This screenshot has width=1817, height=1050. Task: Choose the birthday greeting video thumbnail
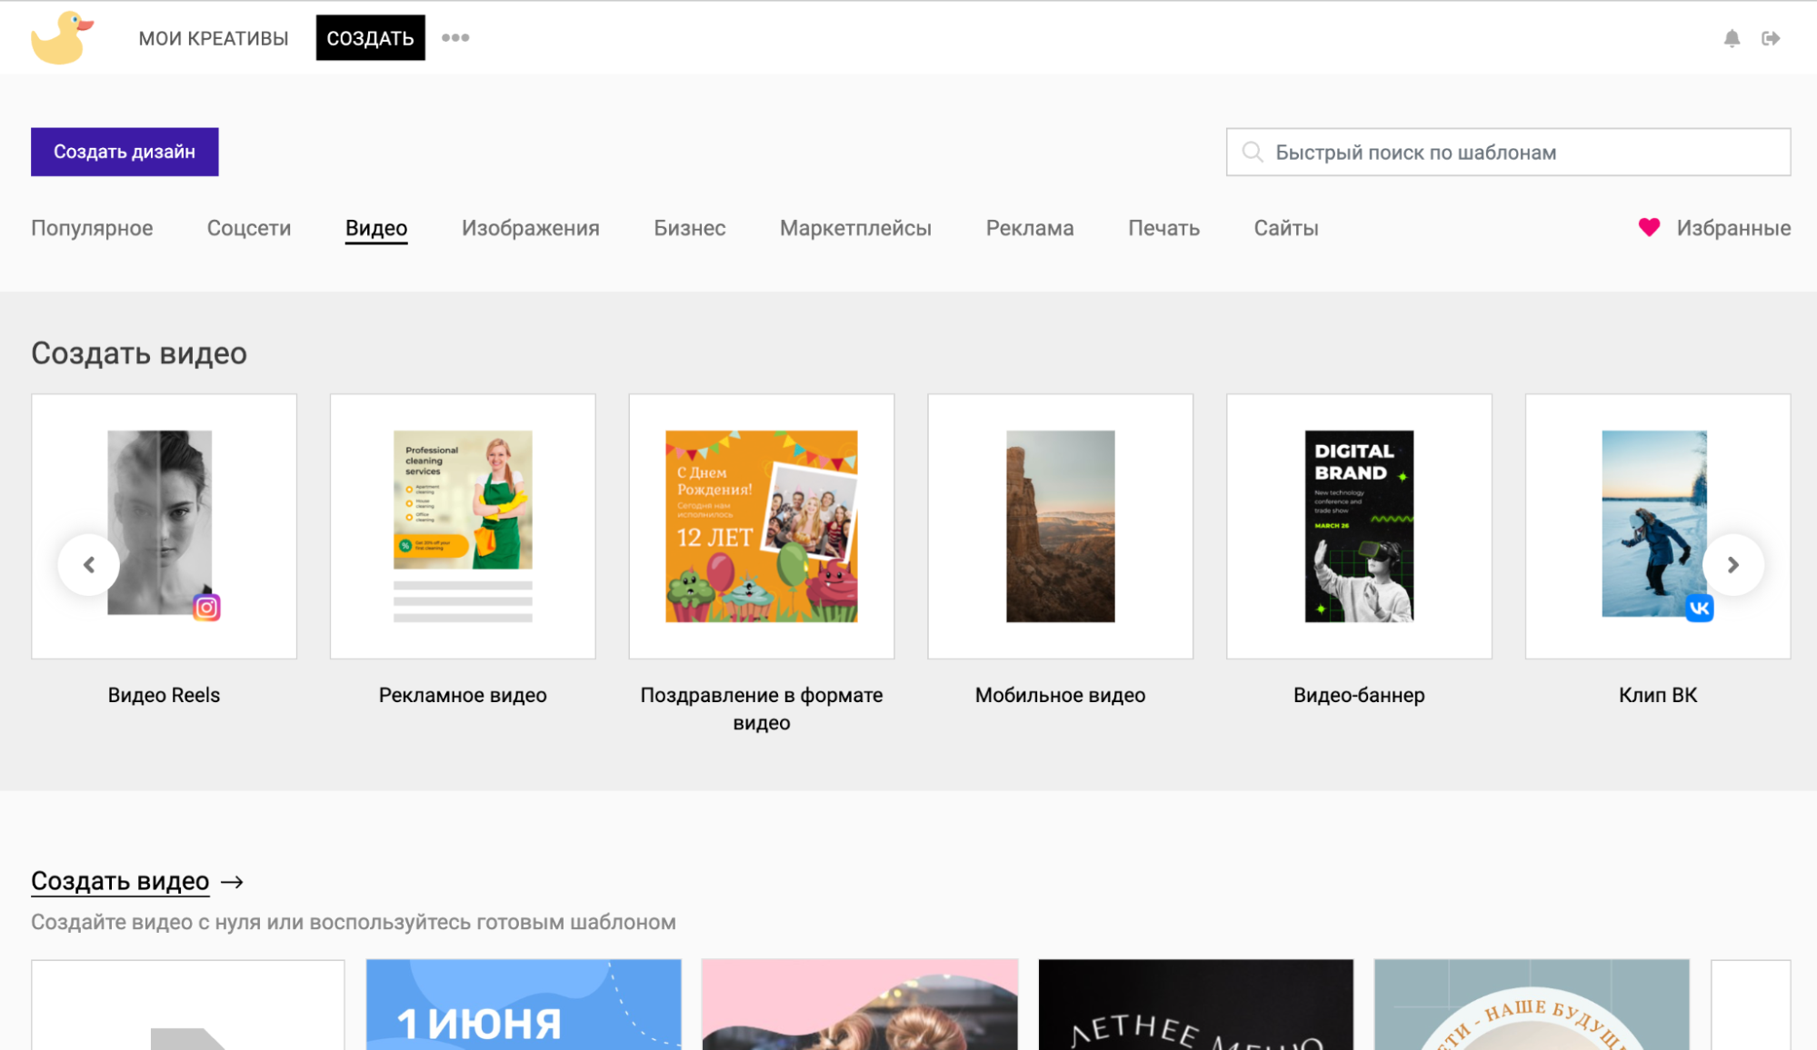pos(762,526)
